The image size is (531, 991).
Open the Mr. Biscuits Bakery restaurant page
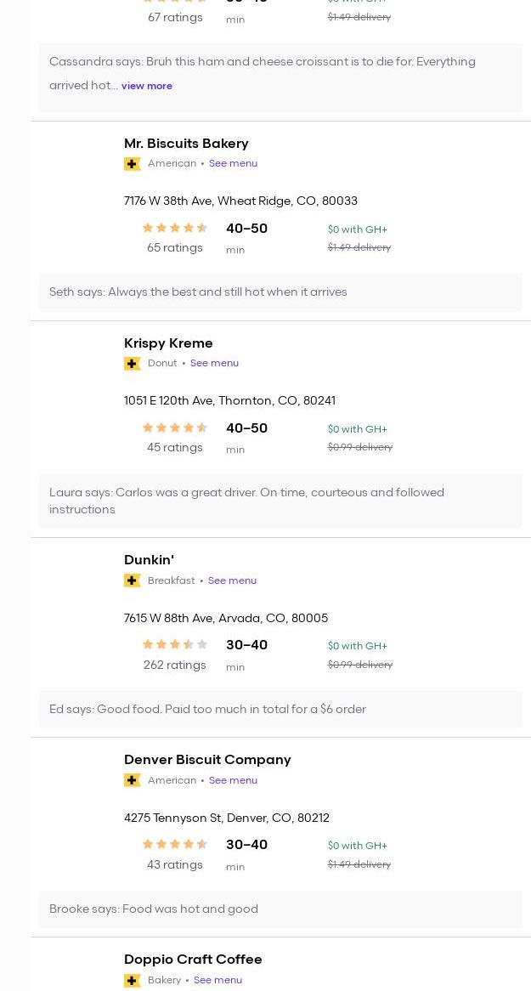coord(186,143)
